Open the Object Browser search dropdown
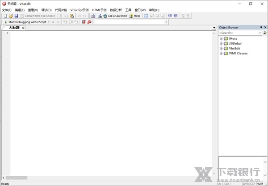The height and width of the screenshot is (186, 268). pyautogui.click(x=260, y=33)
